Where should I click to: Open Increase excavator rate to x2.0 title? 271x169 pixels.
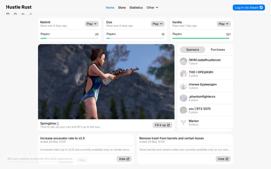pos(62,138)
